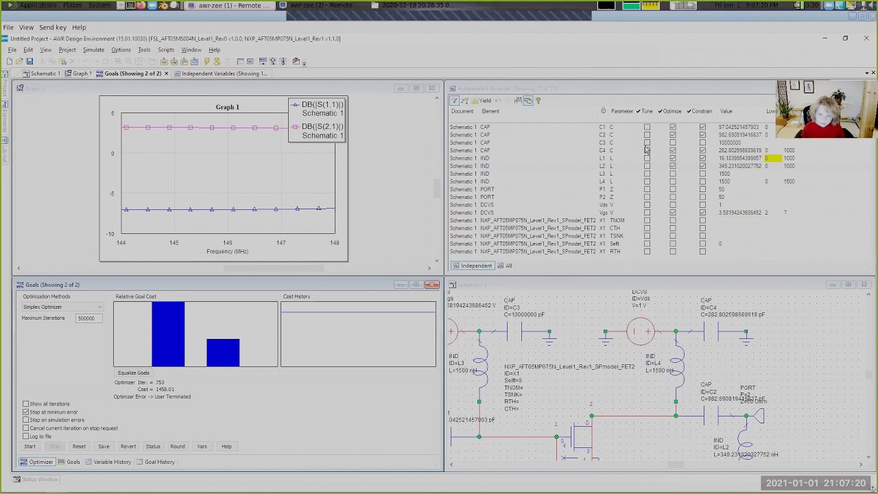Enable Stop on simulation errors

pyautogui.click(x=26, y=420)
